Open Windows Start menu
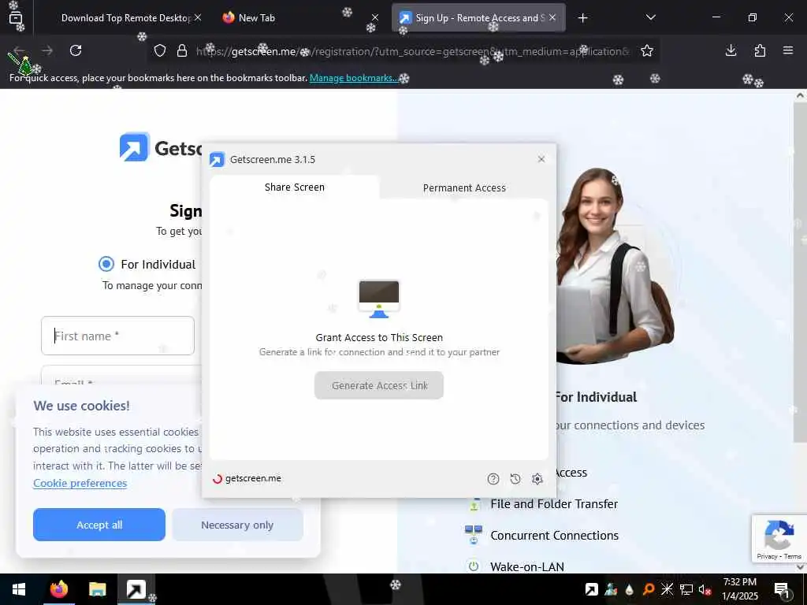This screenshot has width=807, height=605. (19, 589)
